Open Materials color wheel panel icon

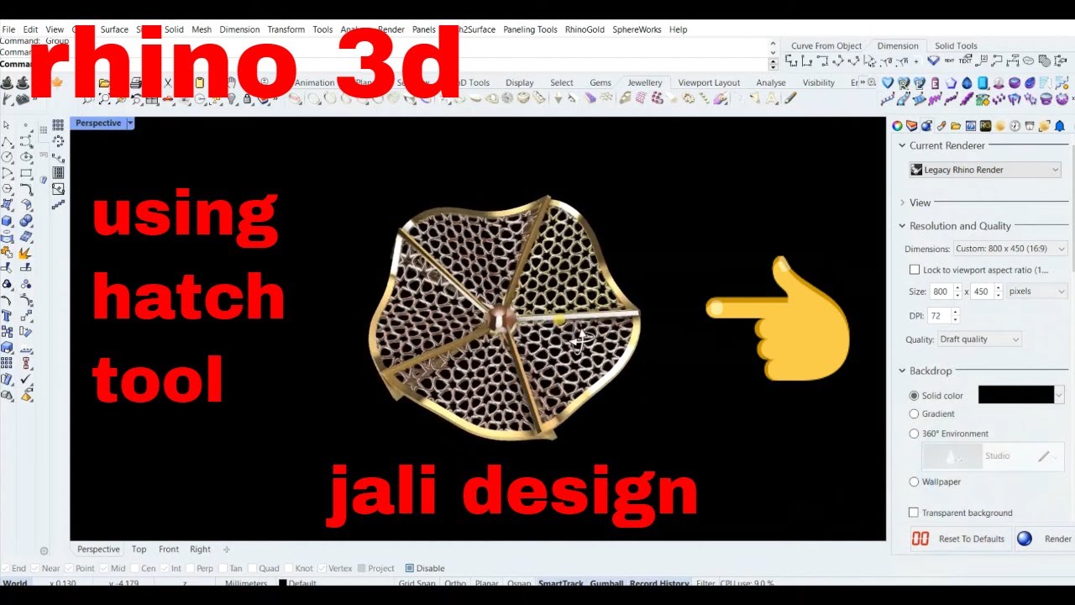[897, 126]
